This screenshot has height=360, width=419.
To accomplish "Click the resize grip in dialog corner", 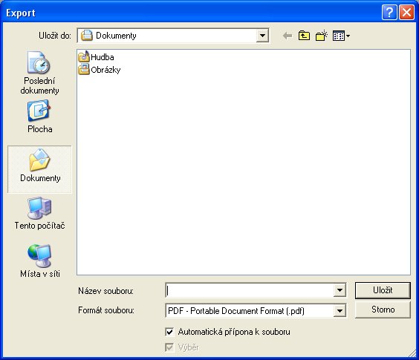I will pyautogui.click(x=412, y=353).
